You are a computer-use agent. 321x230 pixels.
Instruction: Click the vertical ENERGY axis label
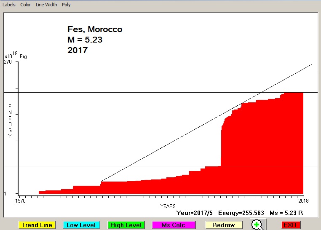click(10, 121)
